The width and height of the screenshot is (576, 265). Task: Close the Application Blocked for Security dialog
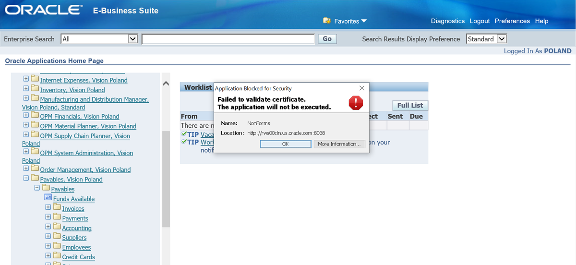pyautogui.click(x=361, y=88)
